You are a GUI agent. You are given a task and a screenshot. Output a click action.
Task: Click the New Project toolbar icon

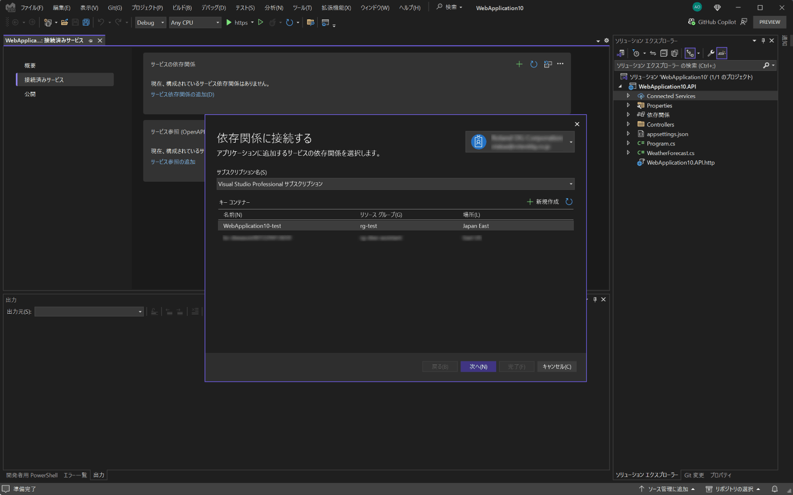(48, 23)
